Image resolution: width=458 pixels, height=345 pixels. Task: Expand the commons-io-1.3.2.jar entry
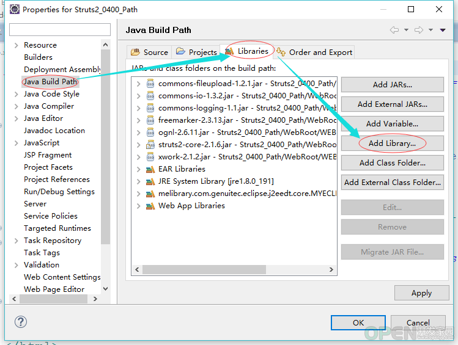point(138,96)
